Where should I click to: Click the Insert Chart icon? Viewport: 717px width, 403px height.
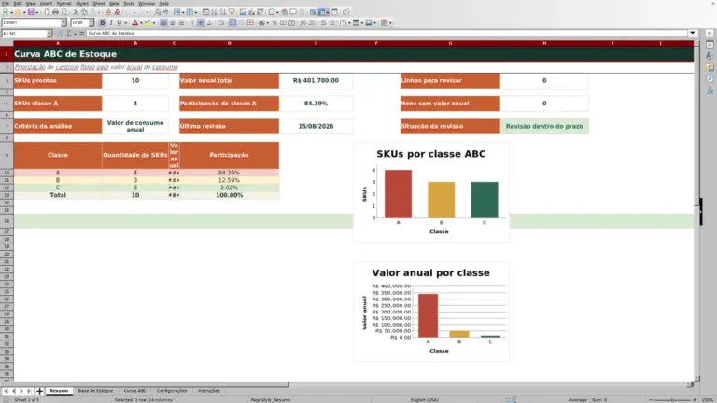(251, 12)
